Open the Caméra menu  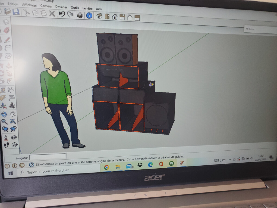click(x=46, y=6)
